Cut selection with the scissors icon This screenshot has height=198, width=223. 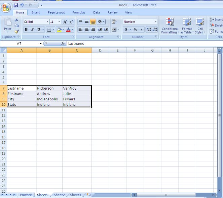[x=16, y=19]
